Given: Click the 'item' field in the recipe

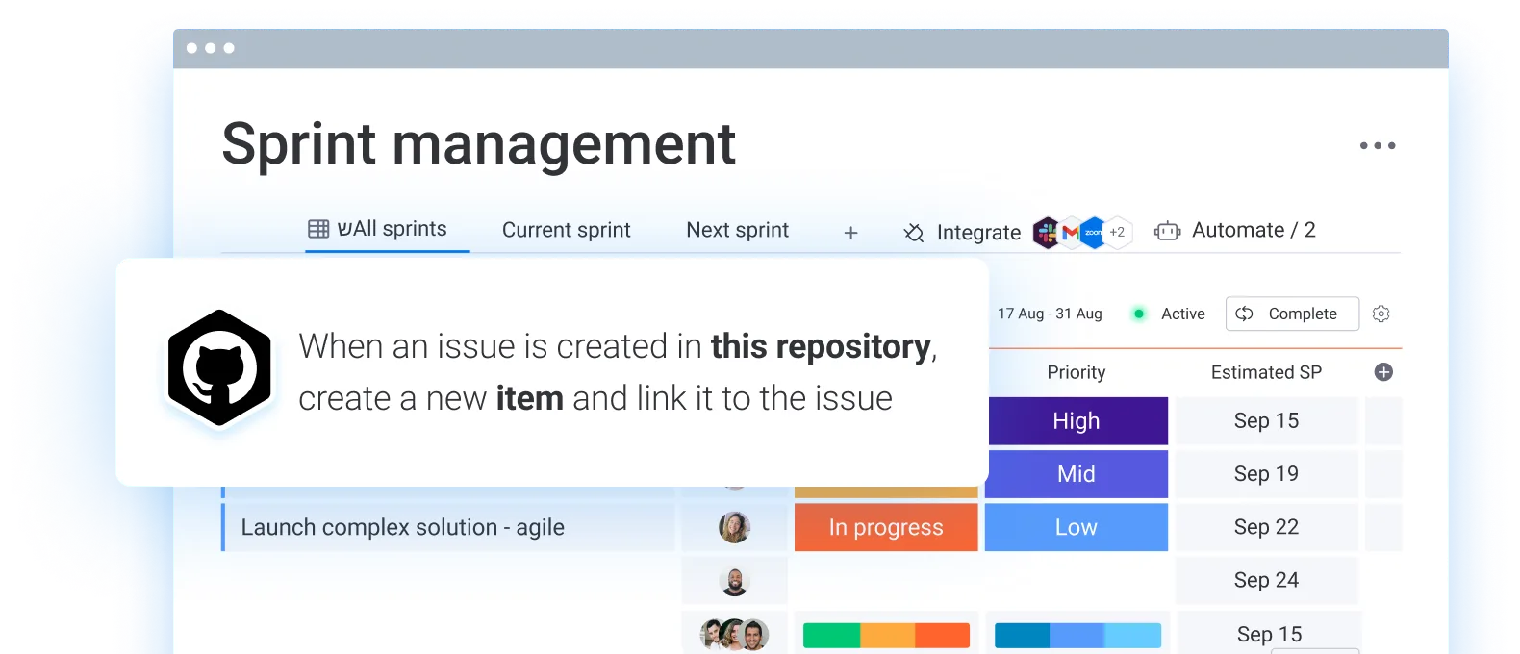Looking at the screenshot, I should click(x=529, y=398).
